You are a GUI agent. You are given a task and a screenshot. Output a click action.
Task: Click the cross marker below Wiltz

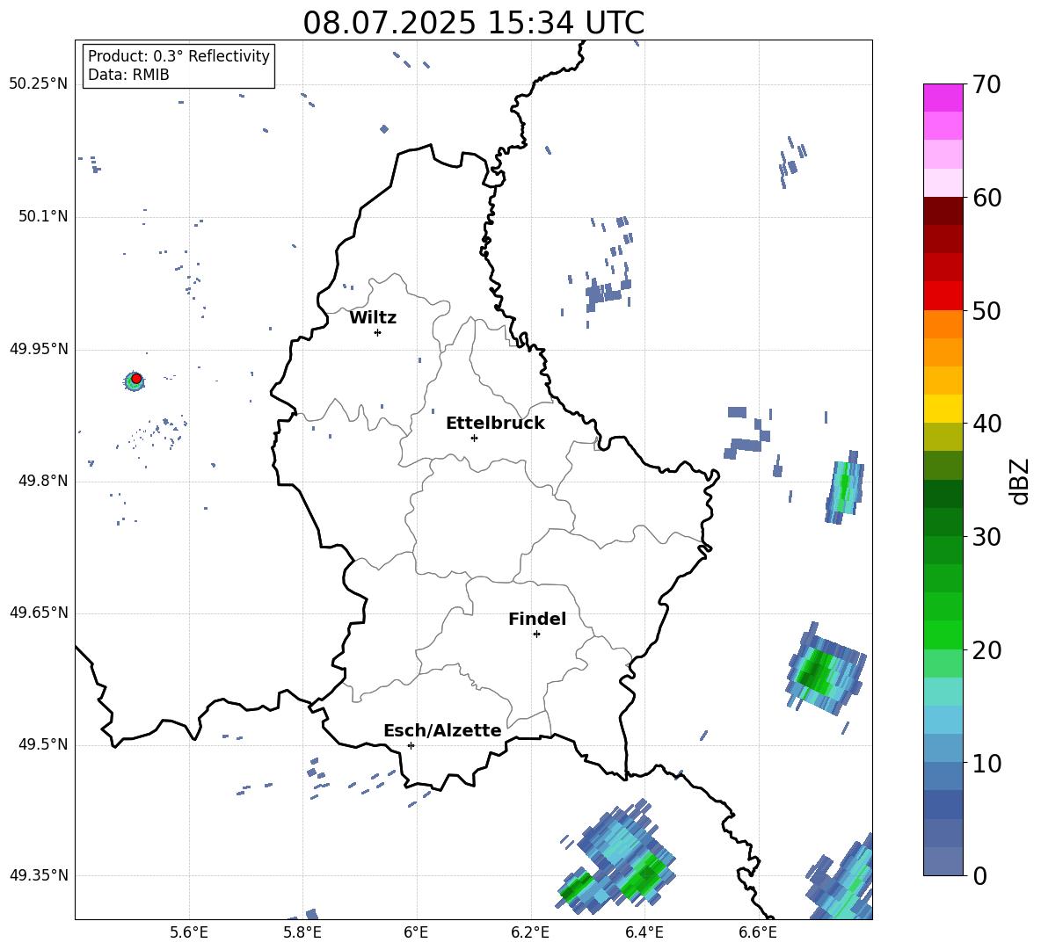pyautogui.click(x=378, y=332)
